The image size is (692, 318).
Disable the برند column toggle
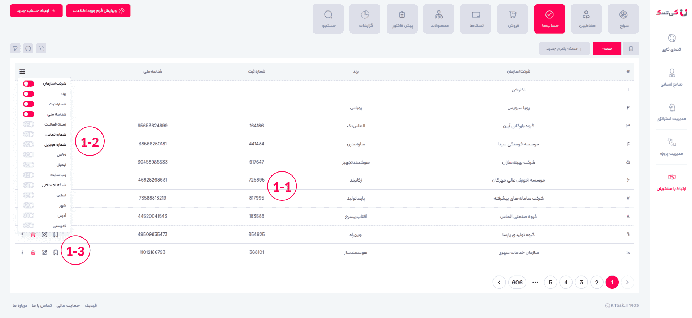coord(29,94)
